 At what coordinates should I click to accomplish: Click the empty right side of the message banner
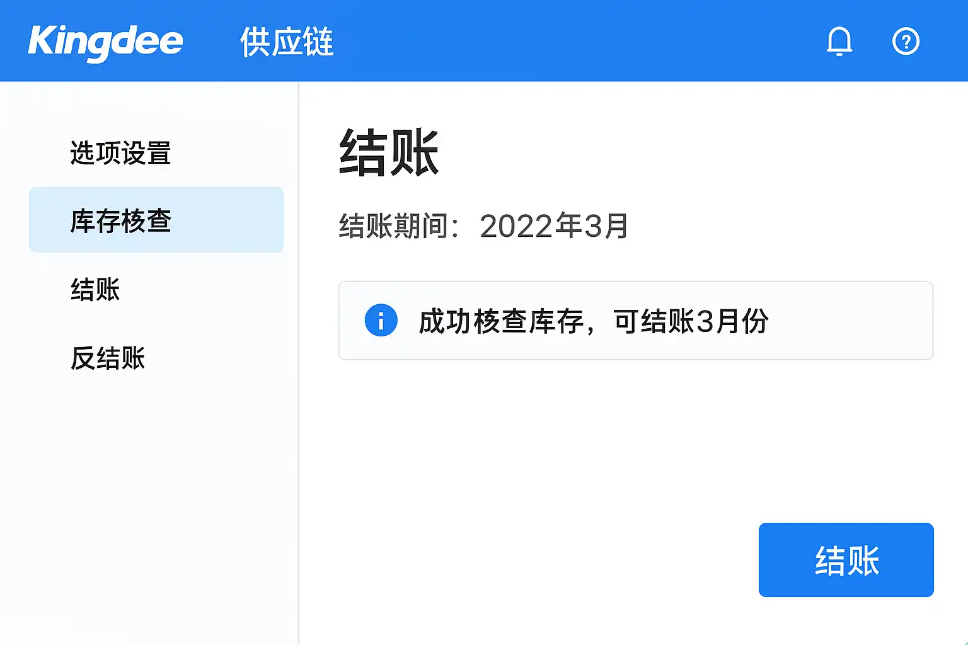tap(857, 321)
